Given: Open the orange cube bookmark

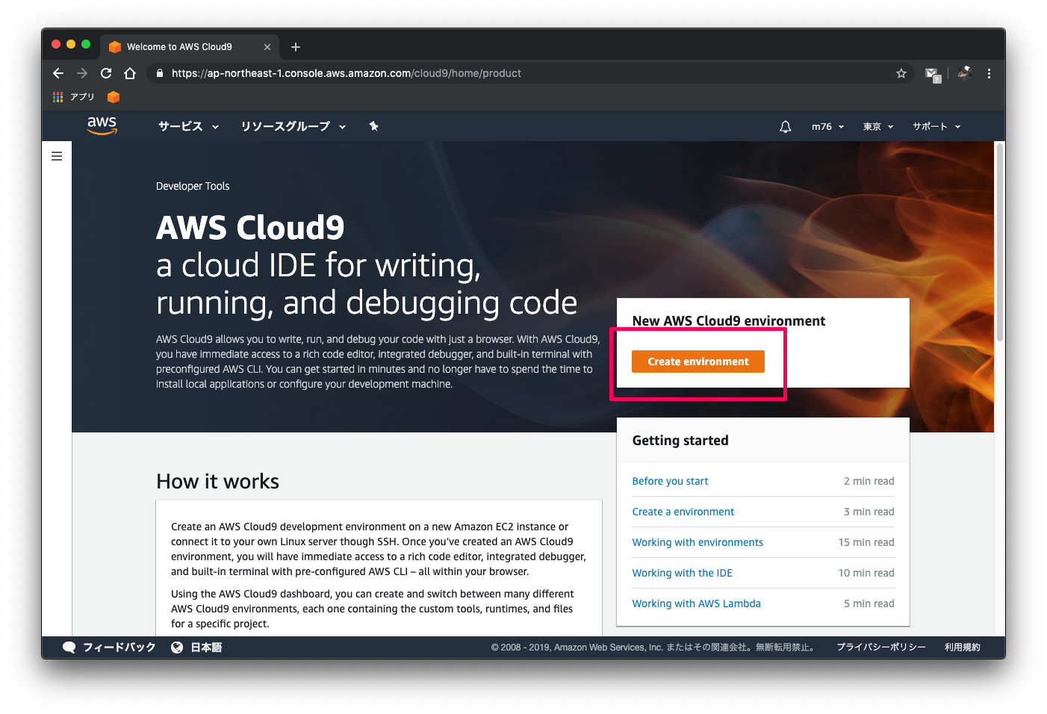Looking at the screenshot, I should (x=114, y=97).
